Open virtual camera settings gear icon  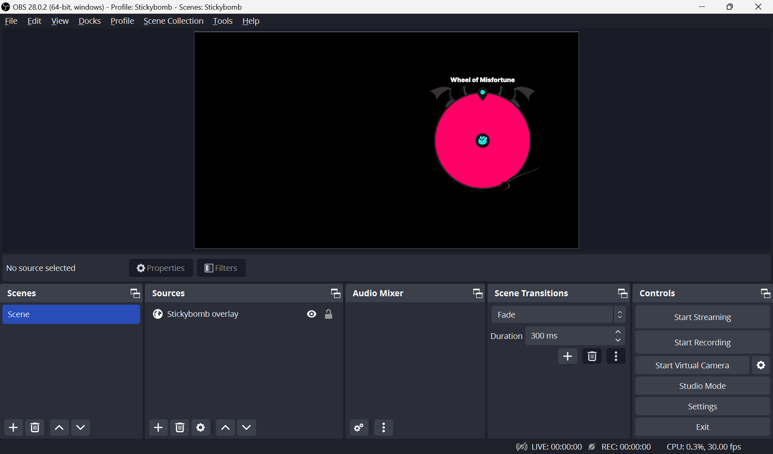coord(761,365)
